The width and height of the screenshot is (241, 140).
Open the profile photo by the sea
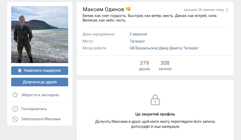click(40, 34)
